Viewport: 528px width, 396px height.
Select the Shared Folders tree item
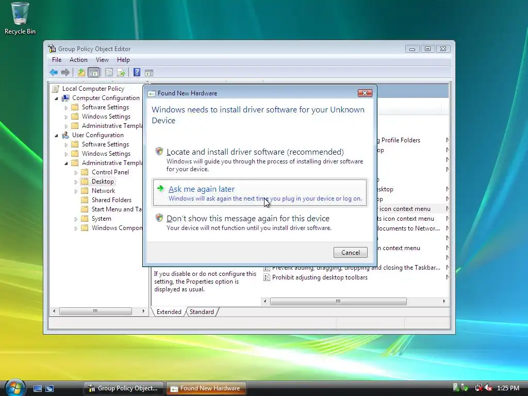[x=111, y=200]
